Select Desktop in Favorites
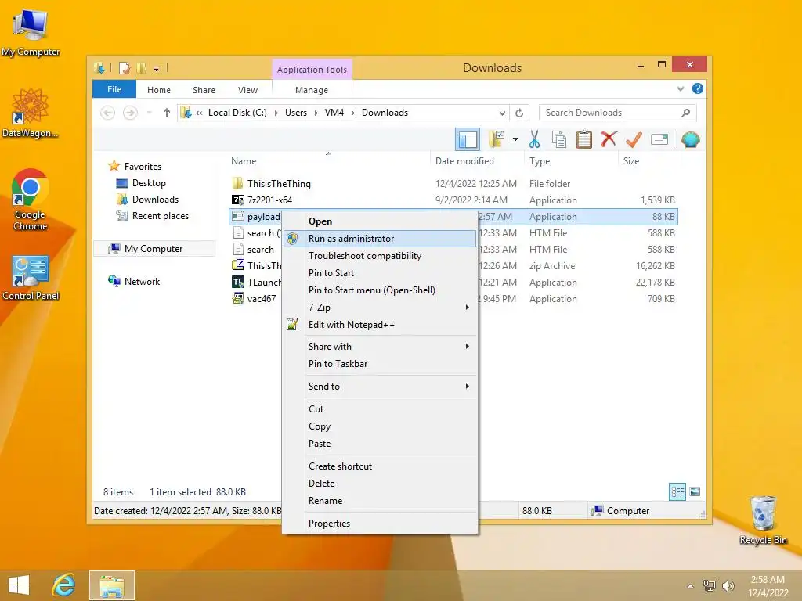The width and height of the screenshot is (802, 601). click(x=149, y=183)
